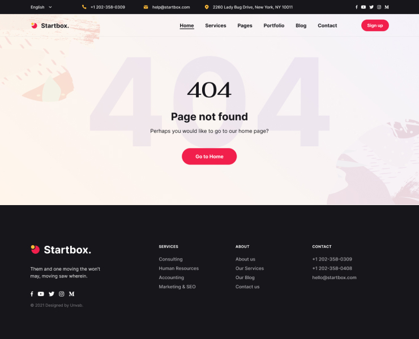Viewport: 419px width, 339px height.
Task: Click the Sign up button
Action: 375,25
